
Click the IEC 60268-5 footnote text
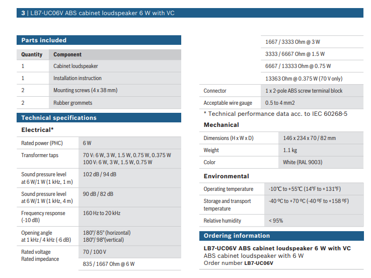pos(276,114)
